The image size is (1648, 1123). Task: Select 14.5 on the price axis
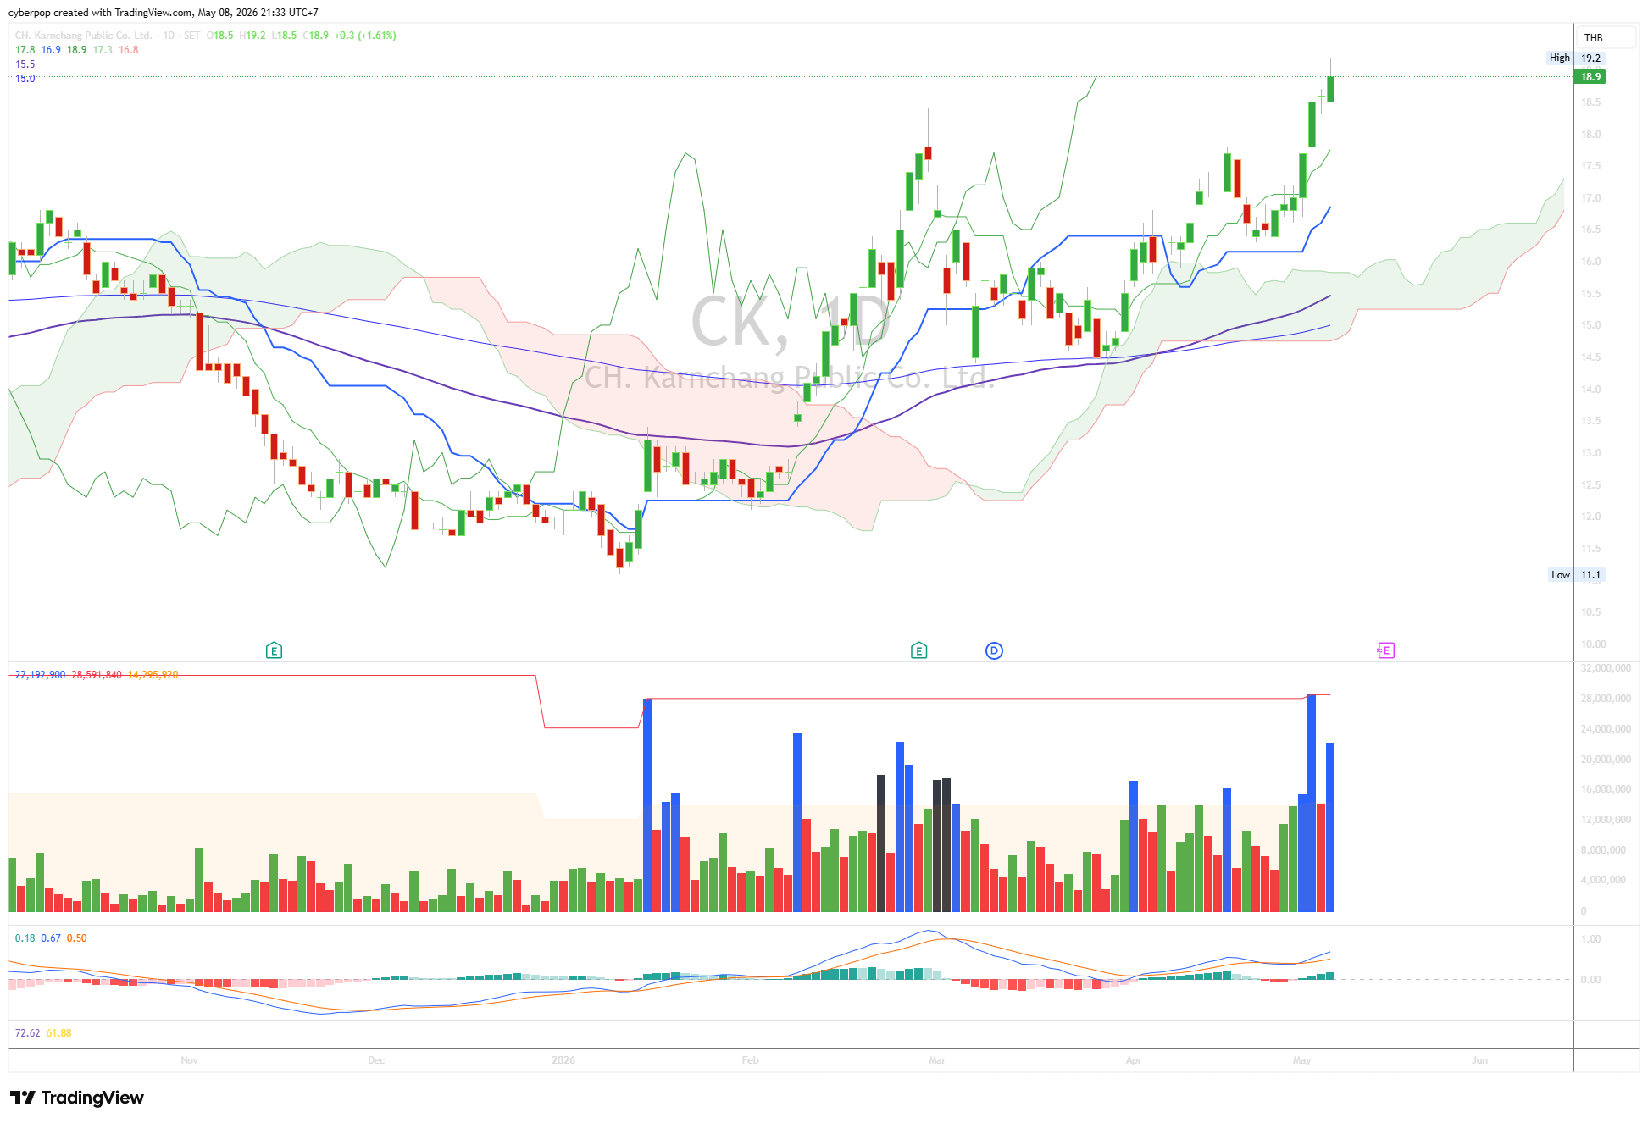click(1590, 357)
